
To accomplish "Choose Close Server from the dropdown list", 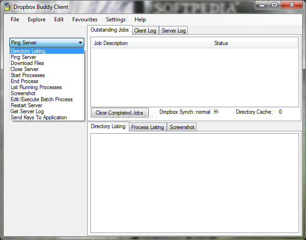I will (x=47, y=69).
